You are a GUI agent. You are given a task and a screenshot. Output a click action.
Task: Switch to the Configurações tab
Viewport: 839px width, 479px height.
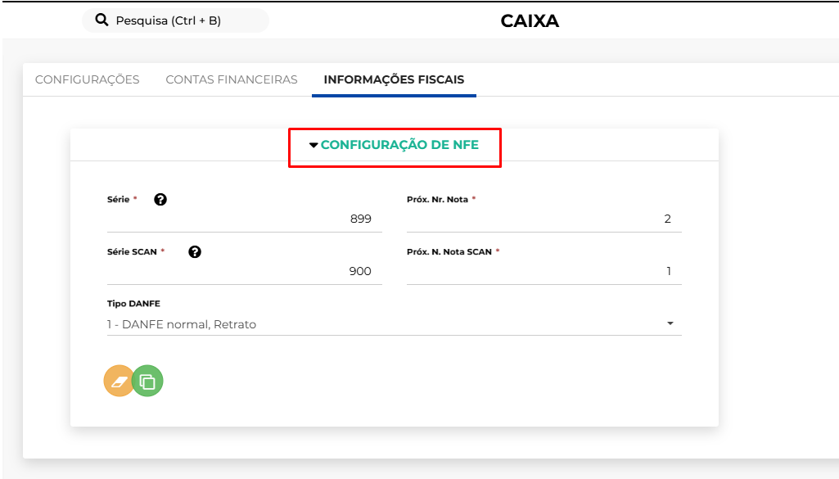click(x=88, y=79)
